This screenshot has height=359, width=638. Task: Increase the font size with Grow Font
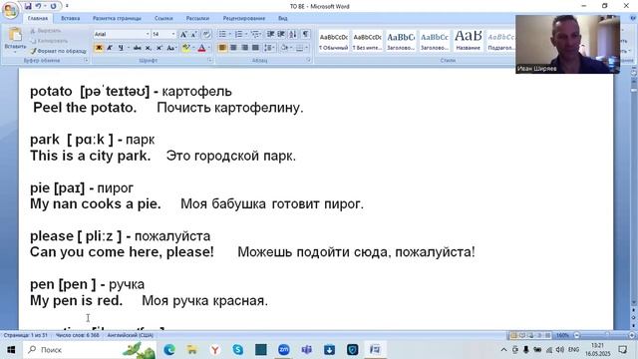(183, 34)
